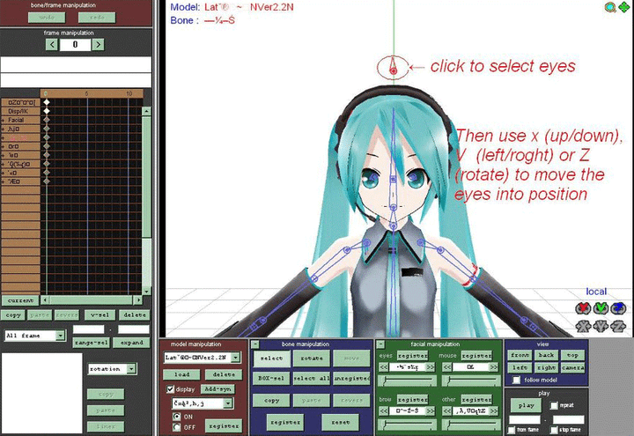Switch to right view
Screen dimensions: 634x436
coord(546,367)
